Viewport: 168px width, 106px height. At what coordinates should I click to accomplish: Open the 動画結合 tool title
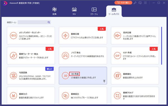[75, 94]
